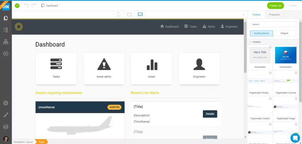Click the Mendix MX logo
Viewport: 302px width, 144px height.
click(6, 6)
